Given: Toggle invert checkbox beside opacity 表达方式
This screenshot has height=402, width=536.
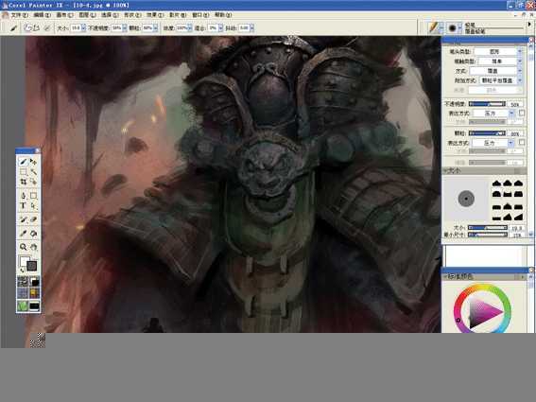Looking at the screenshot, I should click(x=522, y=113).
